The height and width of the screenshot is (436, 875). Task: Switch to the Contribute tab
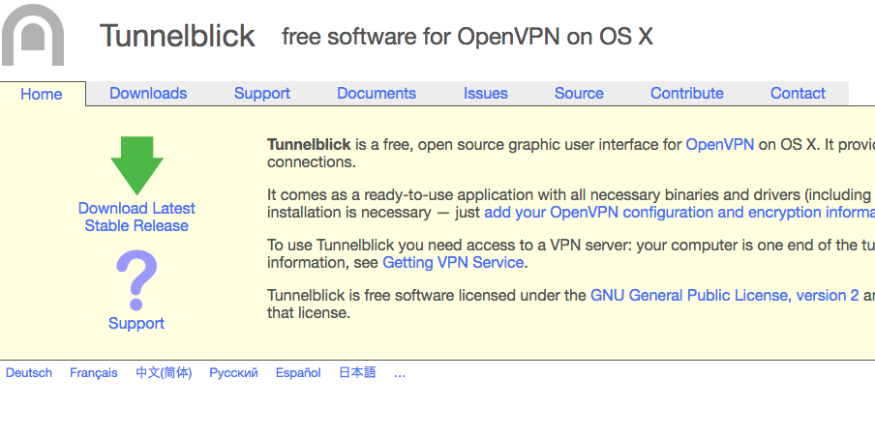coord(686,93)
